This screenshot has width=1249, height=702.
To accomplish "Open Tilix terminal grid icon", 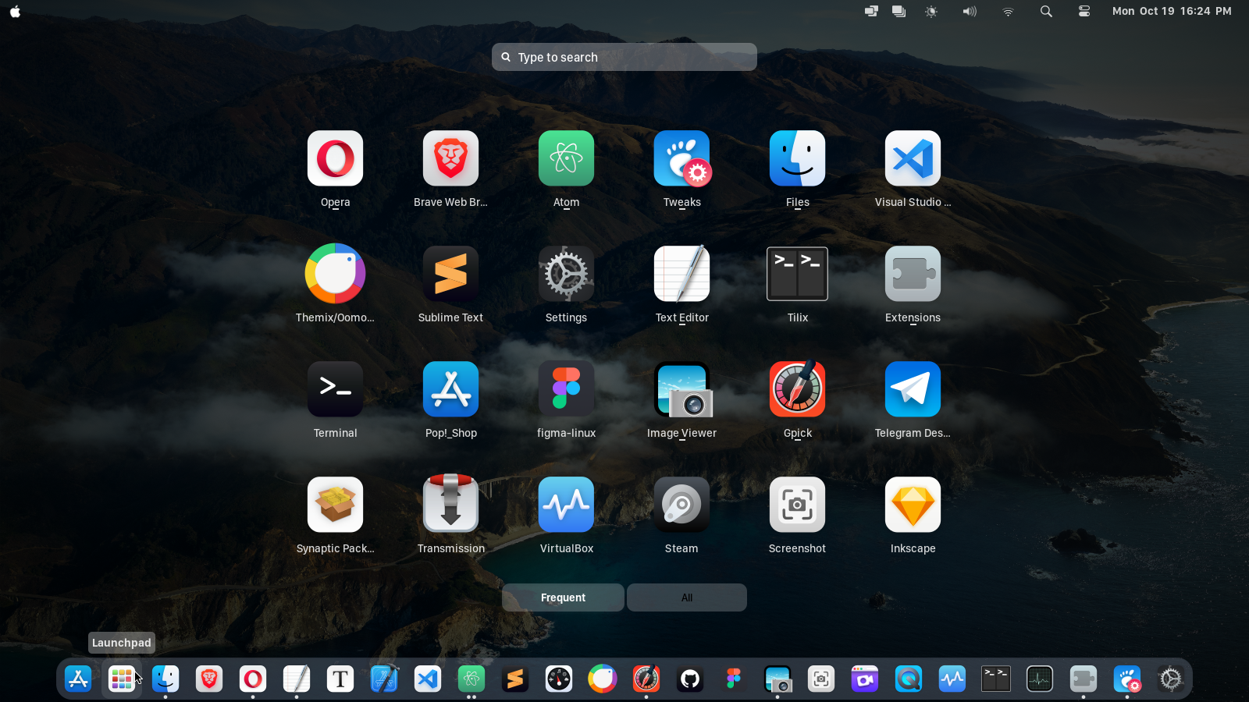I will (x=797, y=274).
